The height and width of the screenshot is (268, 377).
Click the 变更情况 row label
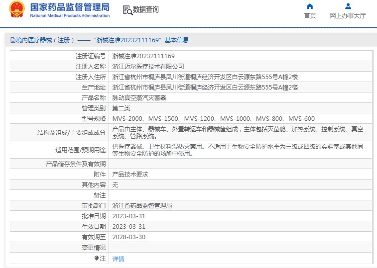[94, 247]
